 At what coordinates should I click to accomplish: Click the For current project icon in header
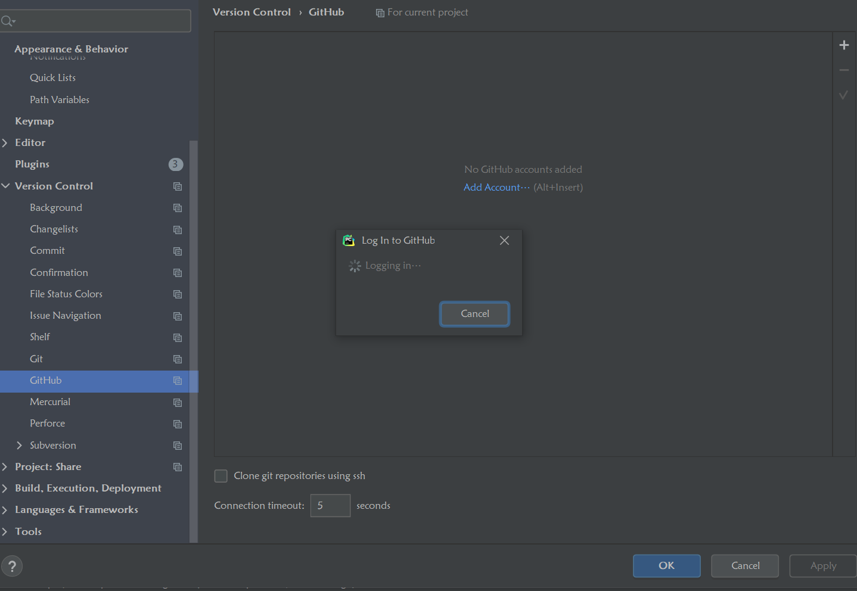point(380,13)
